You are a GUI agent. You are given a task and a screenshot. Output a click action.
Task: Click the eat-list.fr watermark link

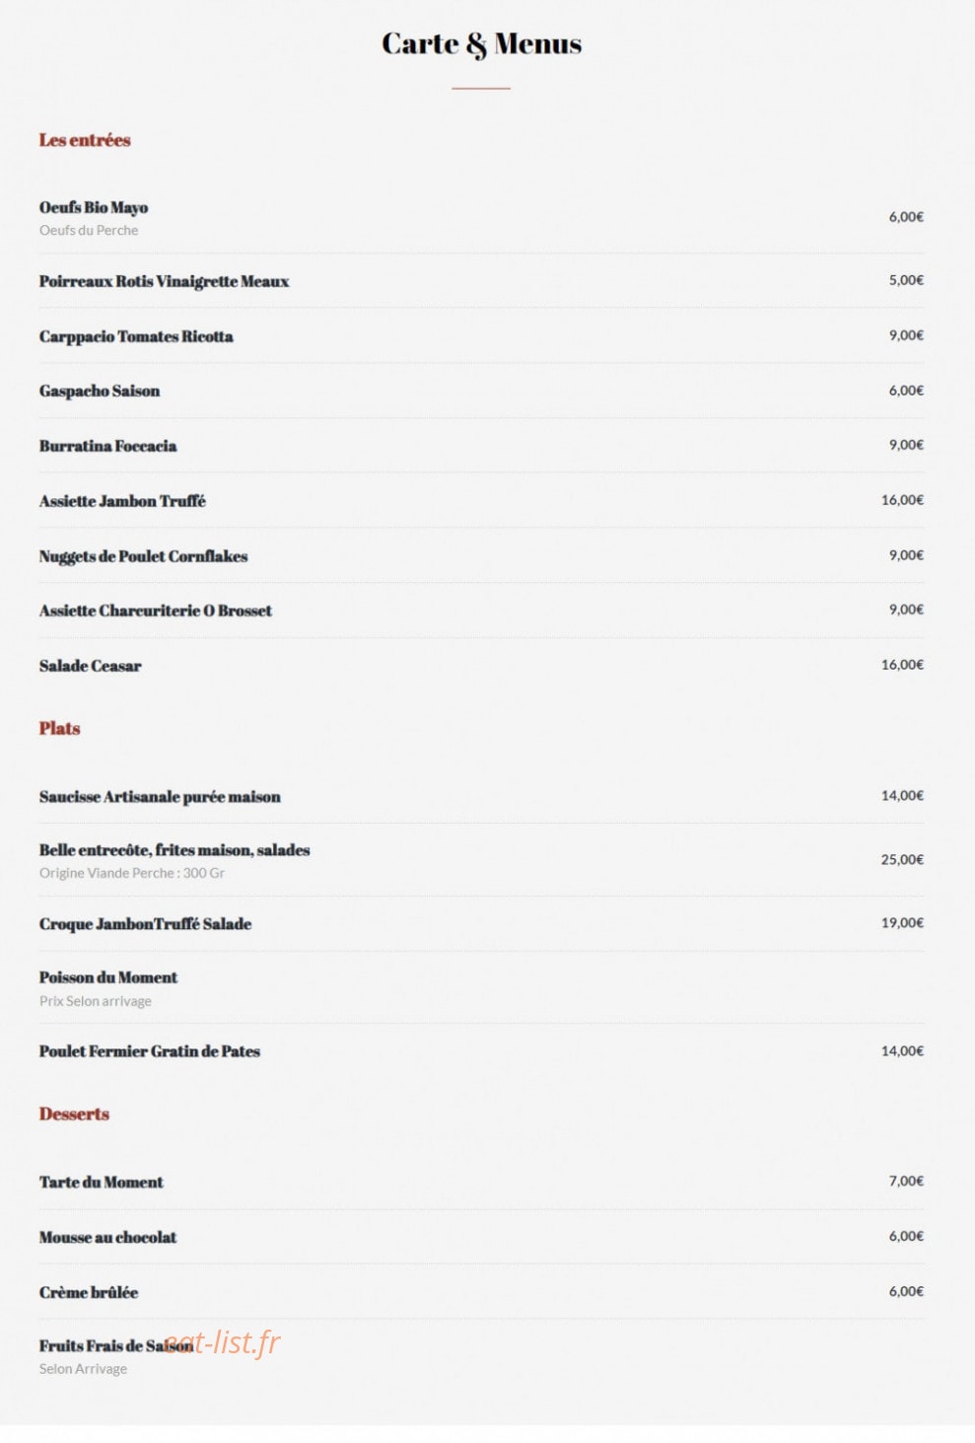click(222, 1342)
